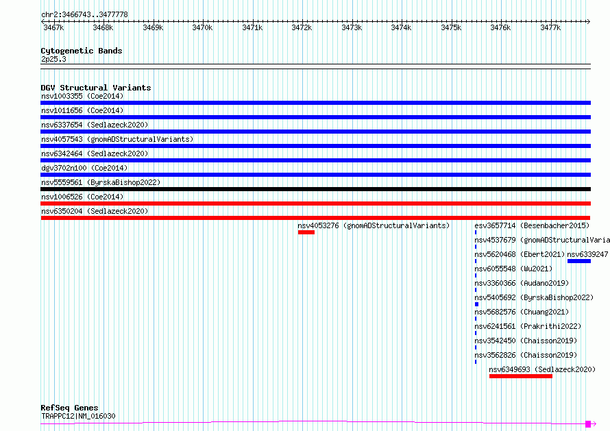Image resolution: width=610 pixels, height=431 pixels.
Task: Click the 3467k ruler position label
Action: 53,27
